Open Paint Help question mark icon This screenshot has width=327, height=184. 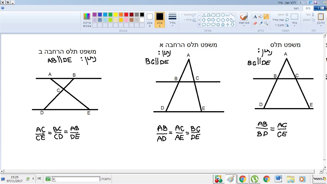pos(3,8)
